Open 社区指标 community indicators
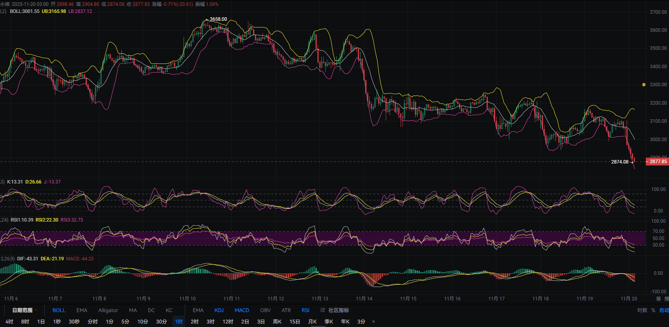 pos(338,310)
